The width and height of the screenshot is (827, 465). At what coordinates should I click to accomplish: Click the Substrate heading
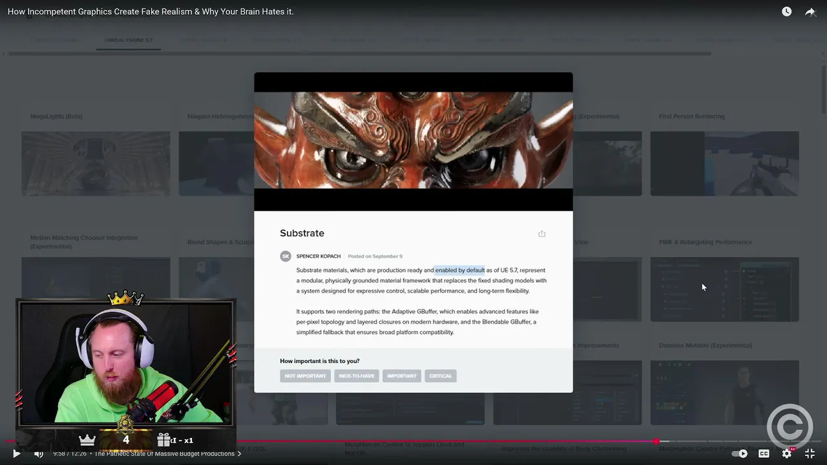pyautogui.click(x=302, y=233)
